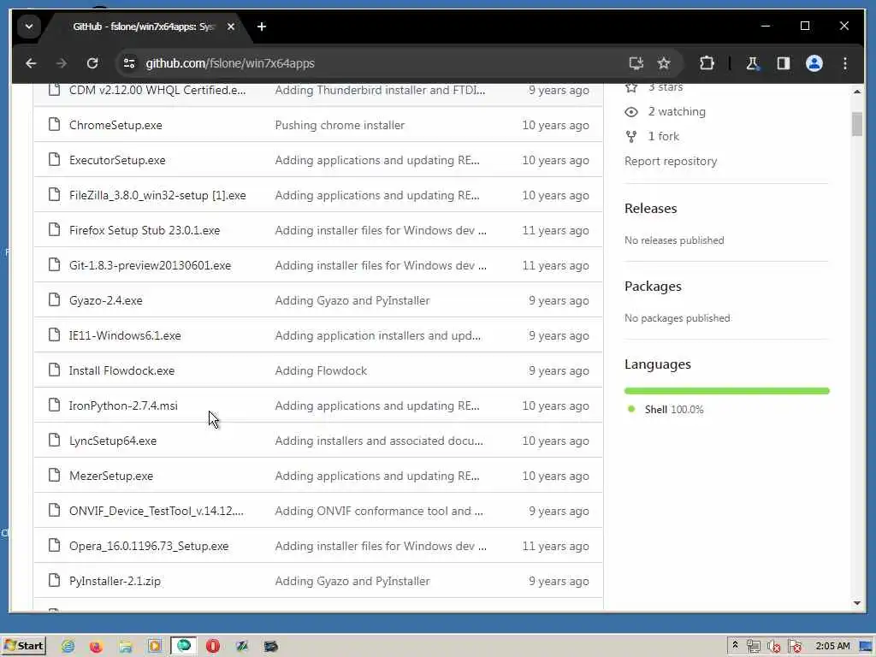Open FileZilla_3.8.0_win32-setup [1].exe file
876x657 pixels.
point(157,196)
